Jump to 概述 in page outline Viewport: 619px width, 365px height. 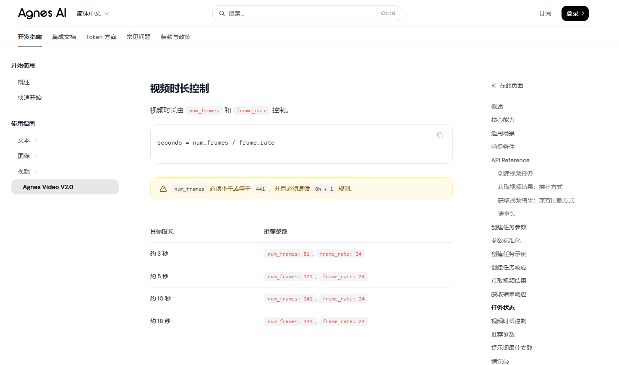click(x=497, y=106)
